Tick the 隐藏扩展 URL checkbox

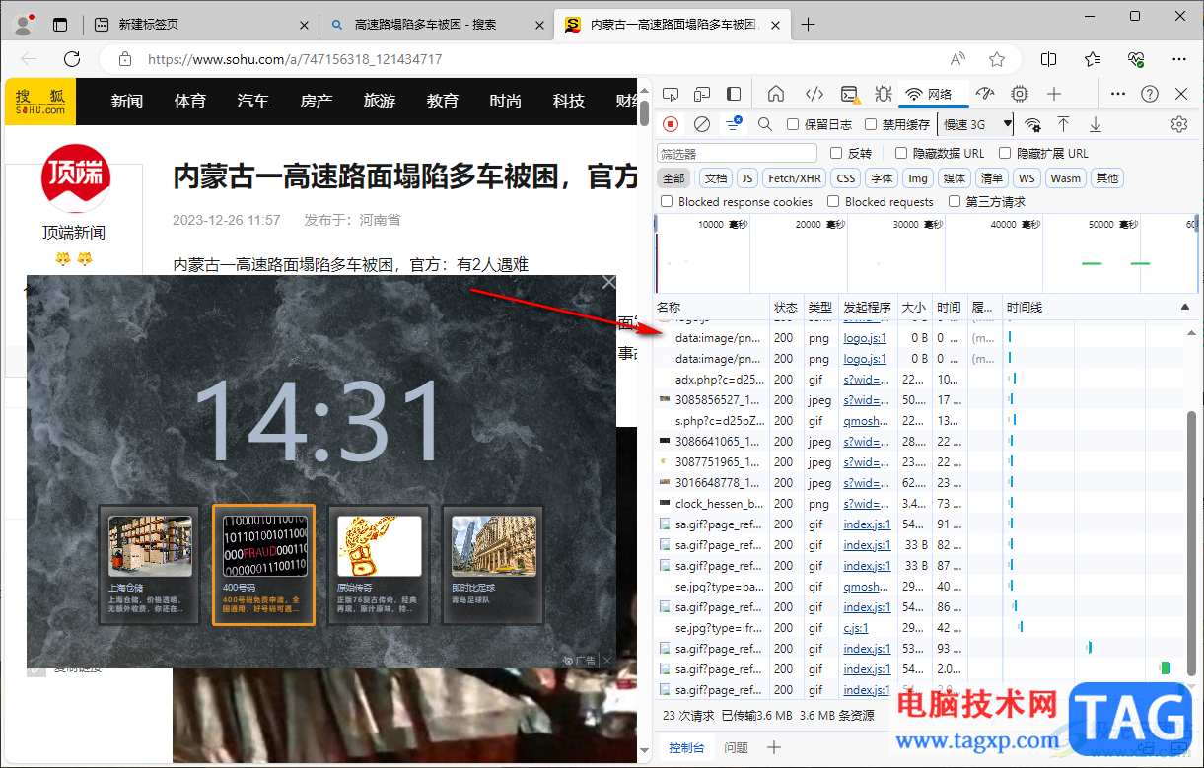1006,153
